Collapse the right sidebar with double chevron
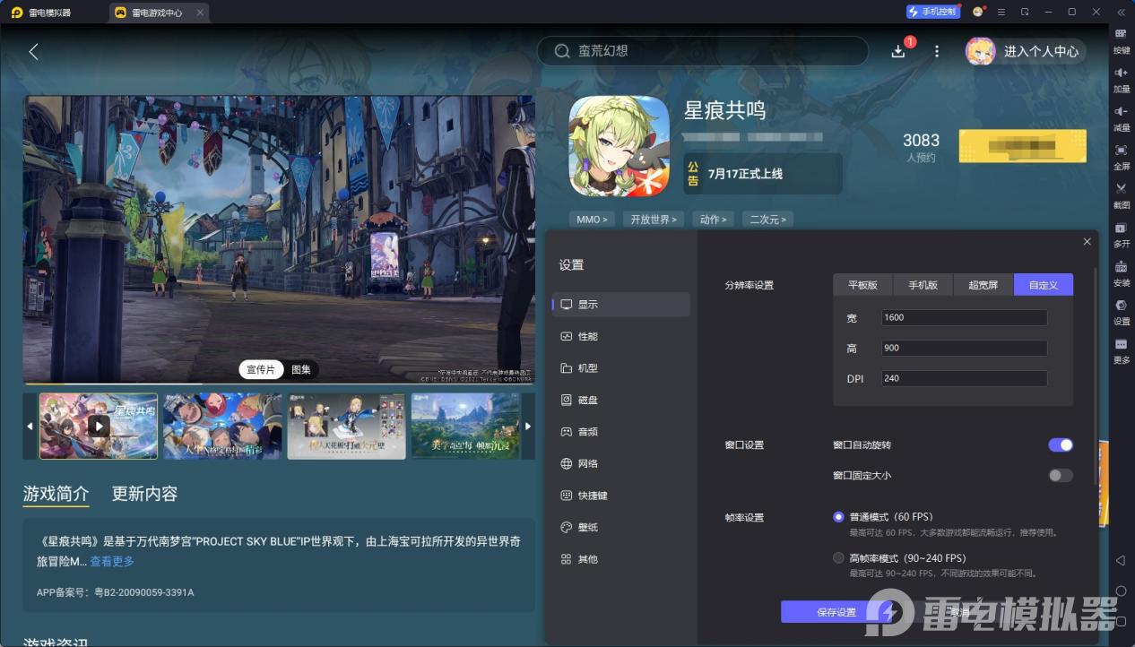The width and height of the screenshot is (1135, 647). (1121, 12)
